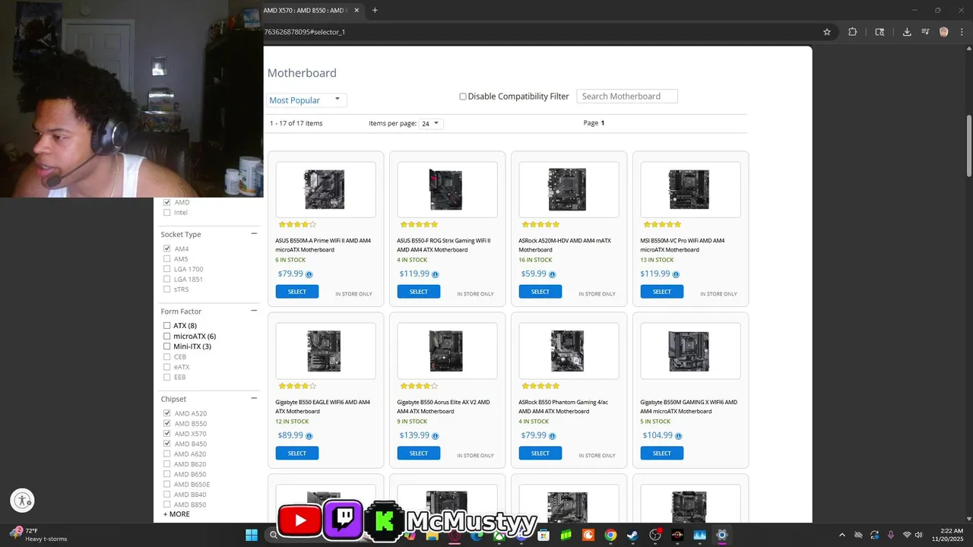This screenshot has height=547, width=973.
Task: Click the info icon beside the $139.99 price
Action: 435,436
